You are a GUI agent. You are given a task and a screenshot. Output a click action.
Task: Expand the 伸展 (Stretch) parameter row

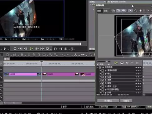(100, 80)
